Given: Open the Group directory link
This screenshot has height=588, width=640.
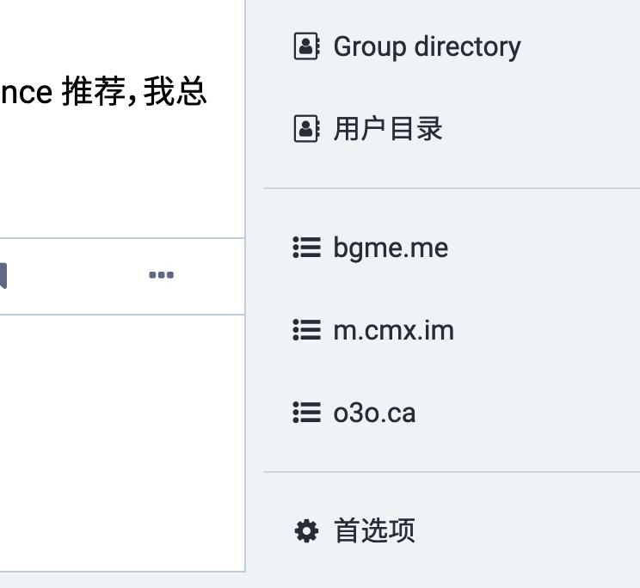Looking at the screenshot, I should click(x=427, y=46).
